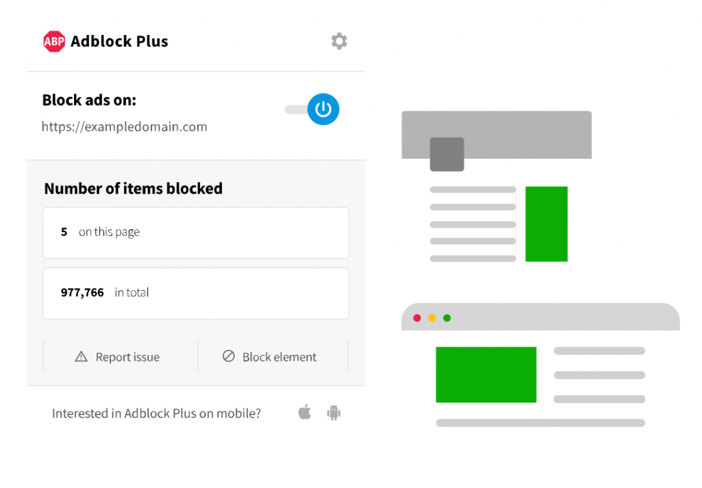Click the ABP stop-sign logo
702x488 pixels.
[x=53, y=41]
